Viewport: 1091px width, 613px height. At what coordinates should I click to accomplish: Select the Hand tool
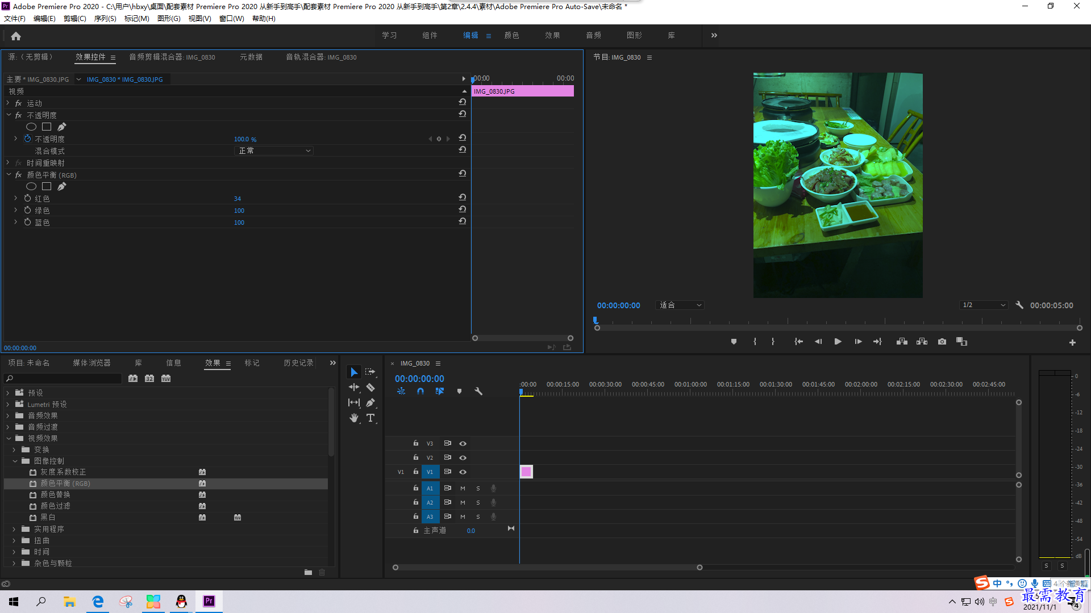coord(354,418)
